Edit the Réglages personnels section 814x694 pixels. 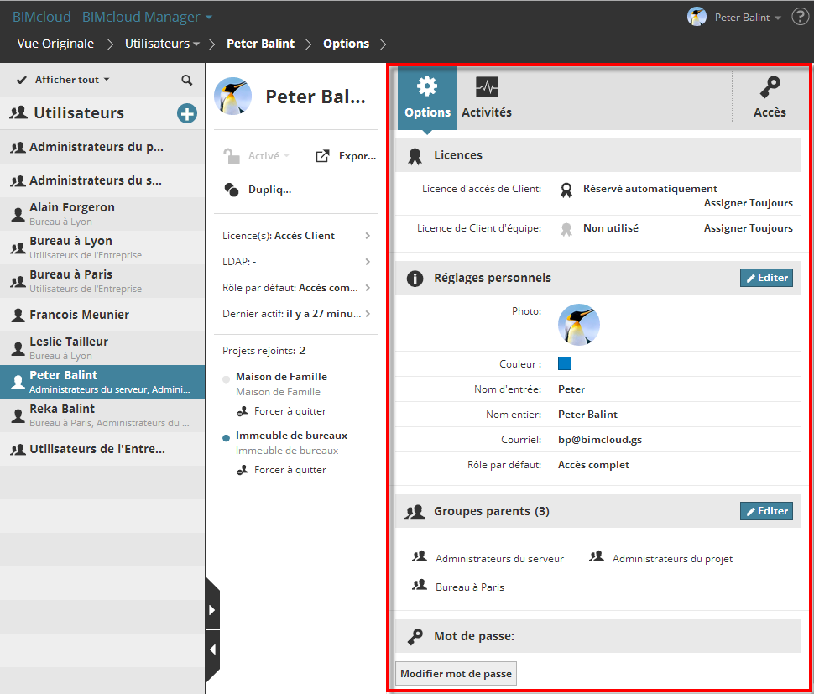coord(766,278)
